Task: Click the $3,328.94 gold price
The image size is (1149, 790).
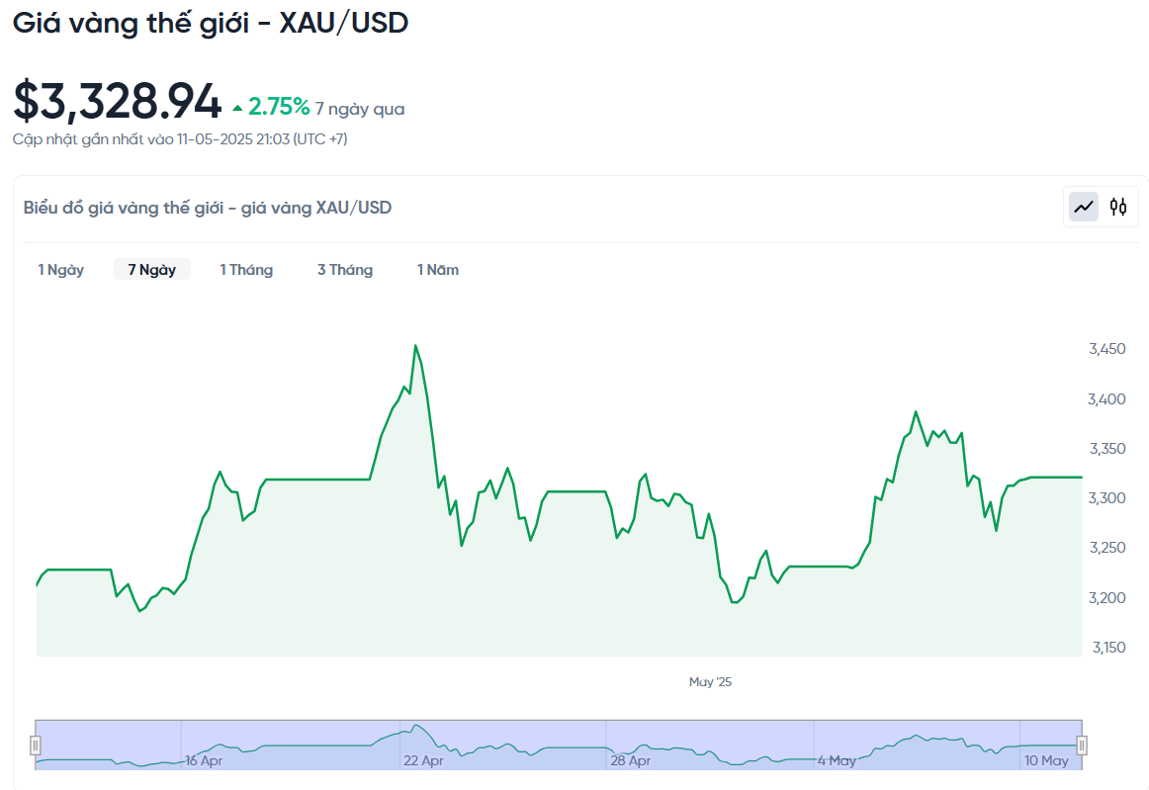Action: click(x=118, y=101)
